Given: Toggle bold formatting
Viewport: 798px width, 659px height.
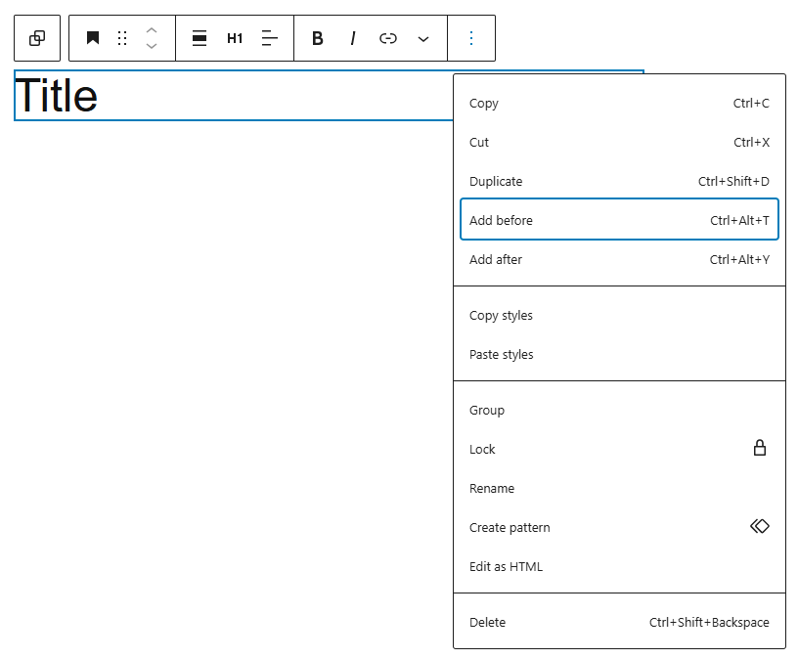Looking at the screenshot, I should click(x=318, y=38).
